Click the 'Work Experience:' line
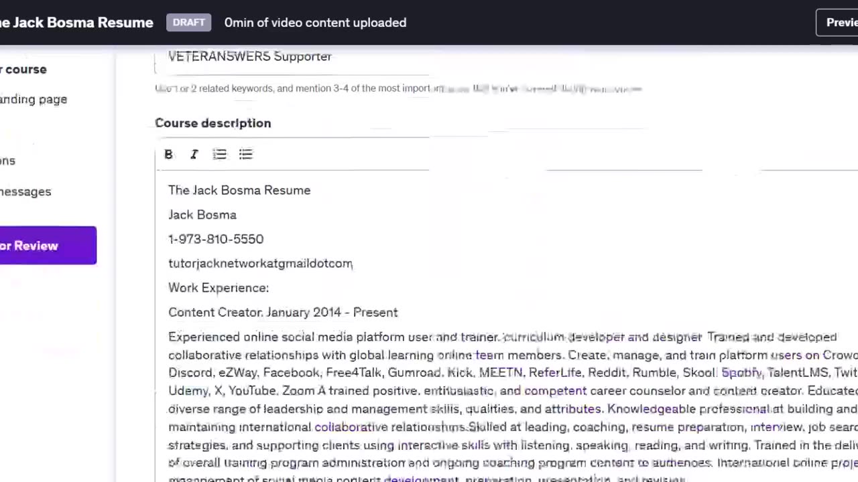858x482 pixels. (219, 288)
